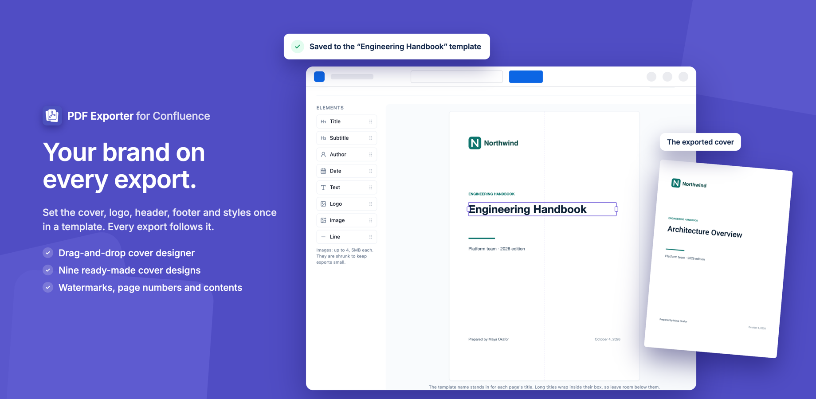The width and height of the screenshot is (816, 399).
Task: Click the Watermarks feature checkmark
Action: [48, 287]
